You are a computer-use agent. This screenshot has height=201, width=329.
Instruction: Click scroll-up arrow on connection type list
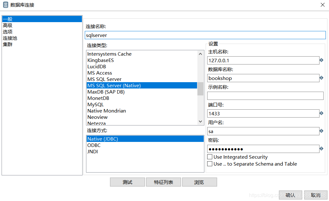tap(200, 53)
